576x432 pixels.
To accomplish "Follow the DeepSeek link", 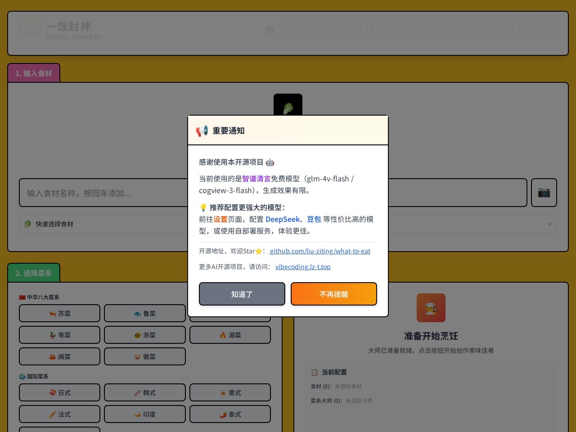I will (283, 219).
